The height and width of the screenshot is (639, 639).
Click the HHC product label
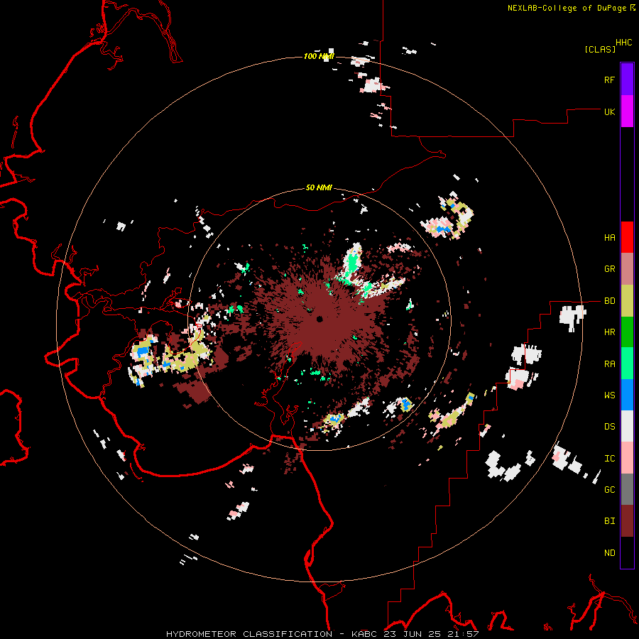coord(623,43)
